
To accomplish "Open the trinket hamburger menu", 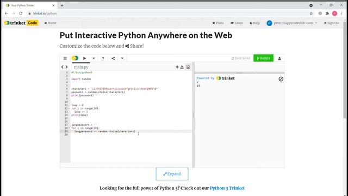I will (x=65, y=58).
